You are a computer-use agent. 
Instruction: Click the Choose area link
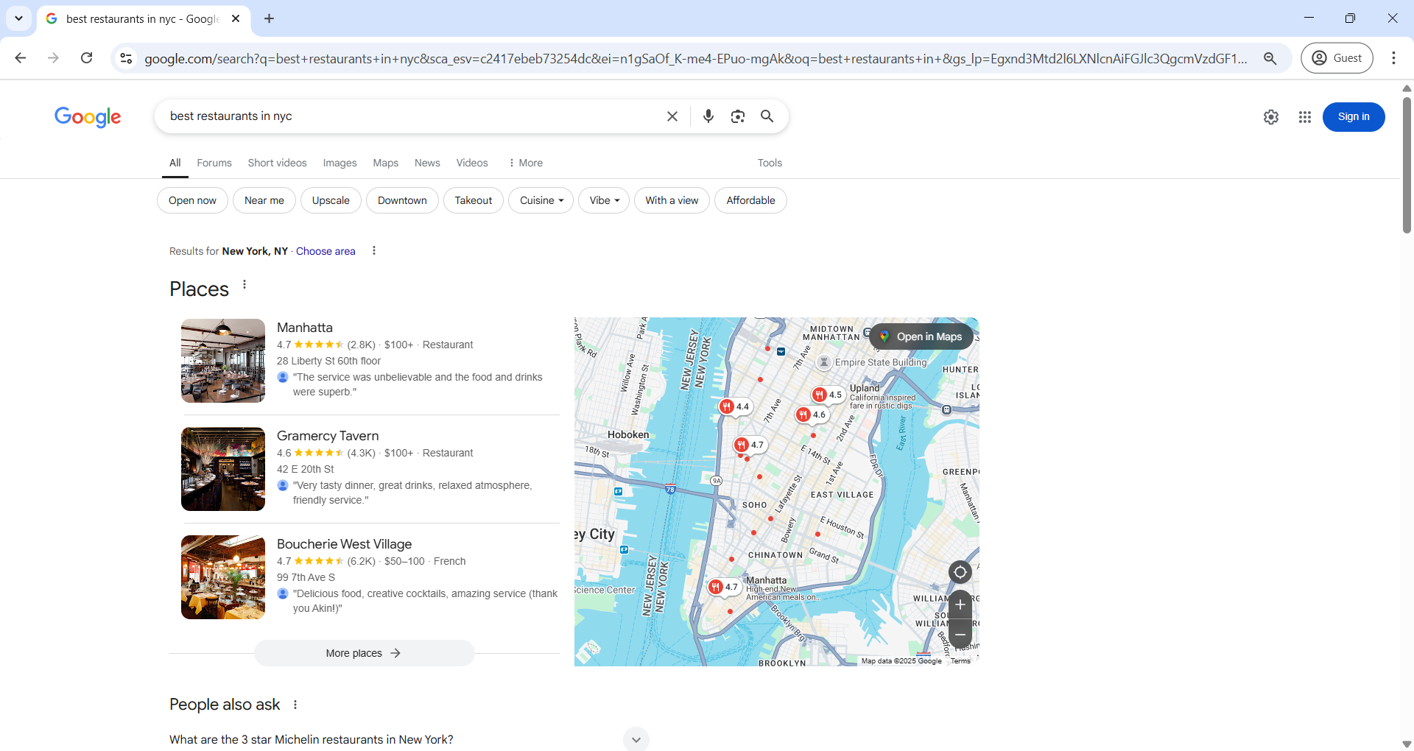coord(326,251)
